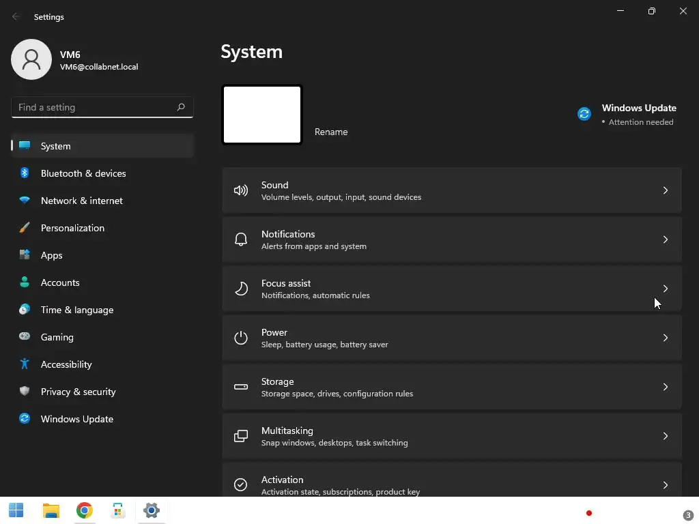Click the notification count badge
The width and height of the screenshot is (699, 524).
pyautogui.click(x=688, y=514)
